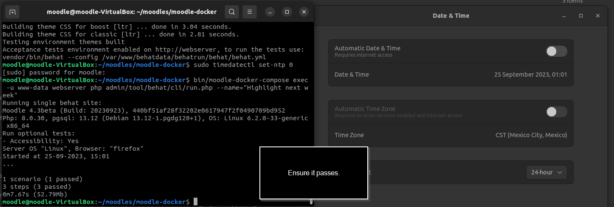Click the '25 September 2023, 01:01' value
Viewport: 614px width, 207px height.
click(x=531, y=75)
